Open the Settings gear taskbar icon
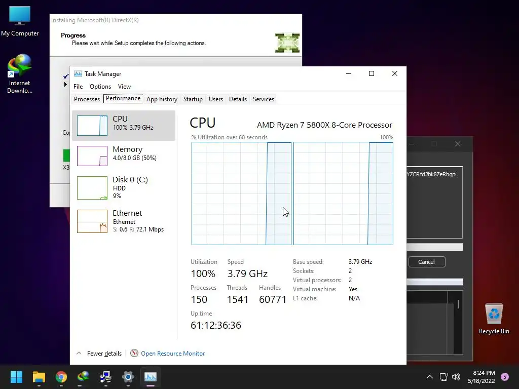 coord(128,377)
